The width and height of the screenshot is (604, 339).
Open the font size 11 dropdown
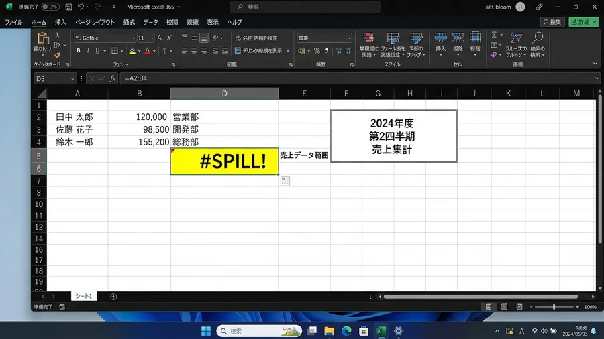[152, 38]
